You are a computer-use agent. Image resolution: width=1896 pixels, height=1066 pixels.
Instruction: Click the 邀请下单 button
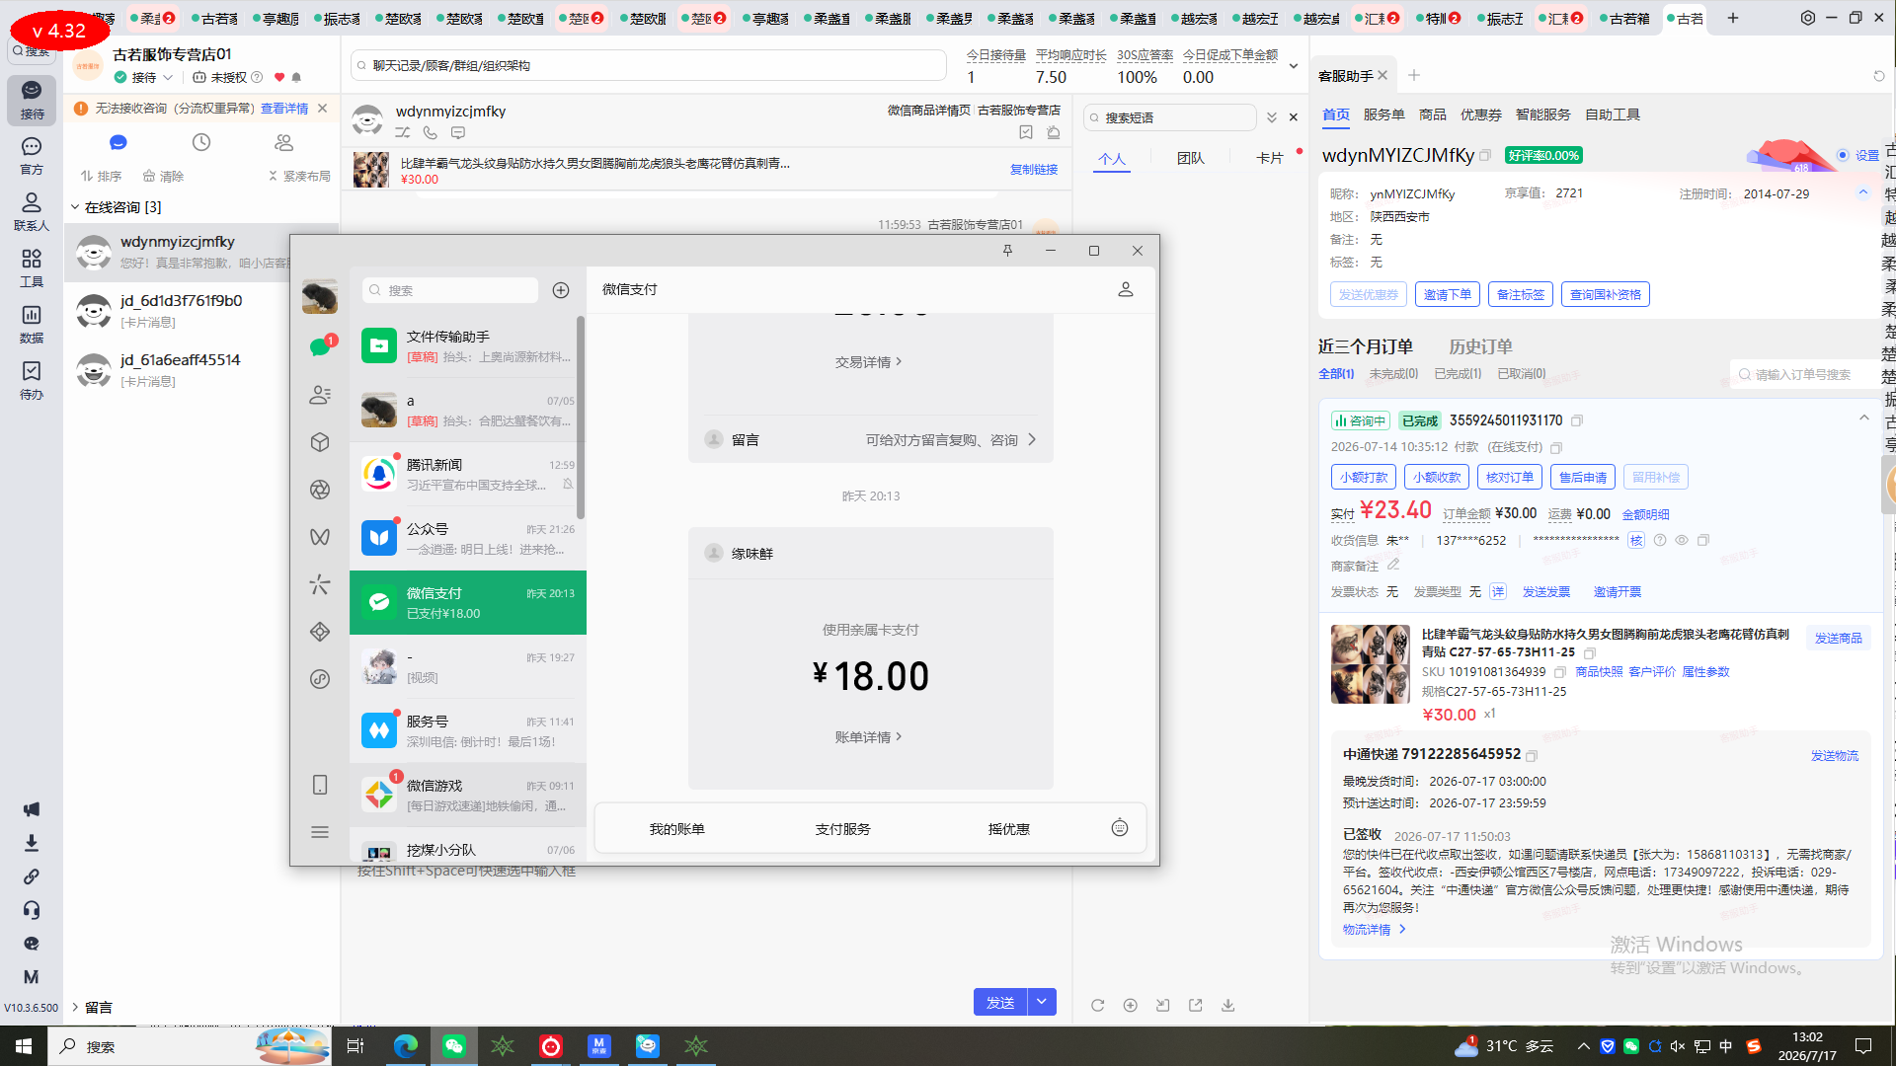click(1448, 294)
